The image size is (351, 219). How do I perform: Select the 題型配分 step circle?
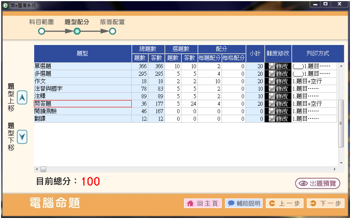point(77,31)
